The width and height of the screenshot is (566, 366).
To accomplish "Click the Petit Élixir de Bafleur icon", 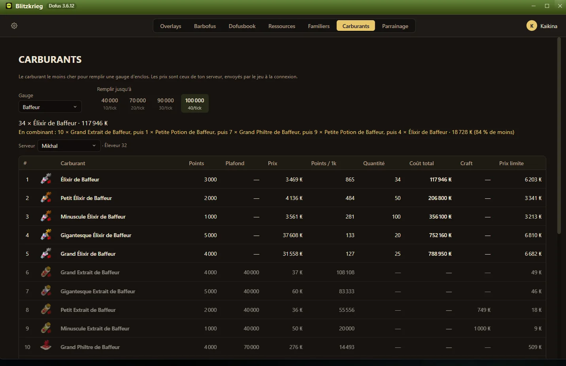I will click(46, 198).
